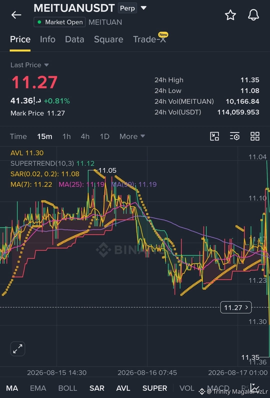Select the 1D chart interval

(x=104, y=136)
